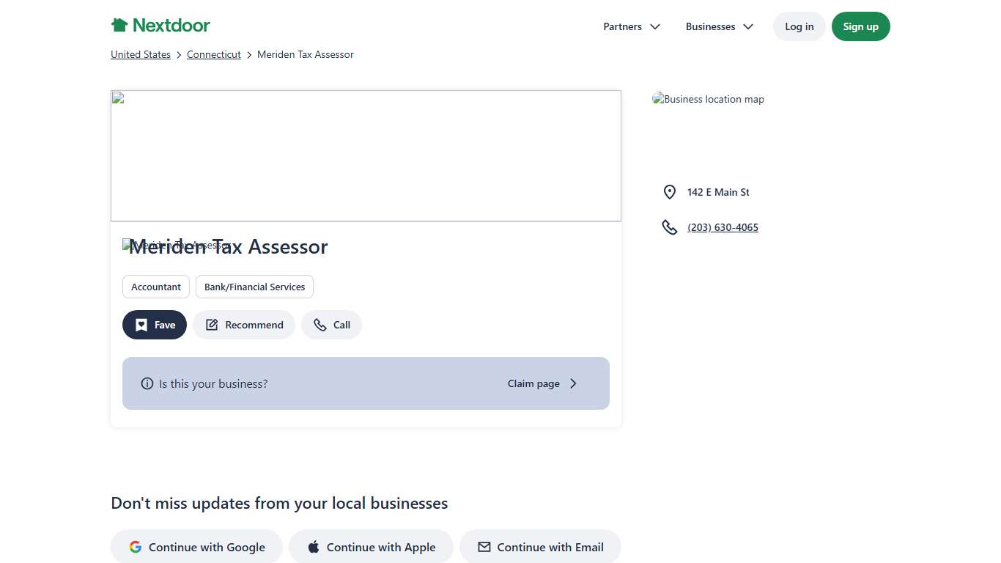Click the envelope email icon
This screenshot has height=563, width=1001.
tap(484, 547)
